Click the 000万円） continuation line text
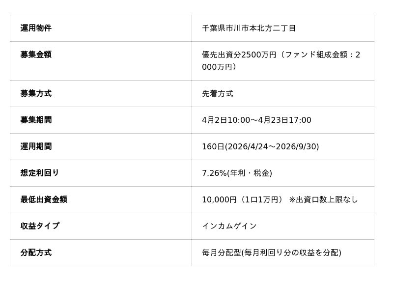Image resolution: width=393 pixels, height=281 pixels. tap(219, 67)
